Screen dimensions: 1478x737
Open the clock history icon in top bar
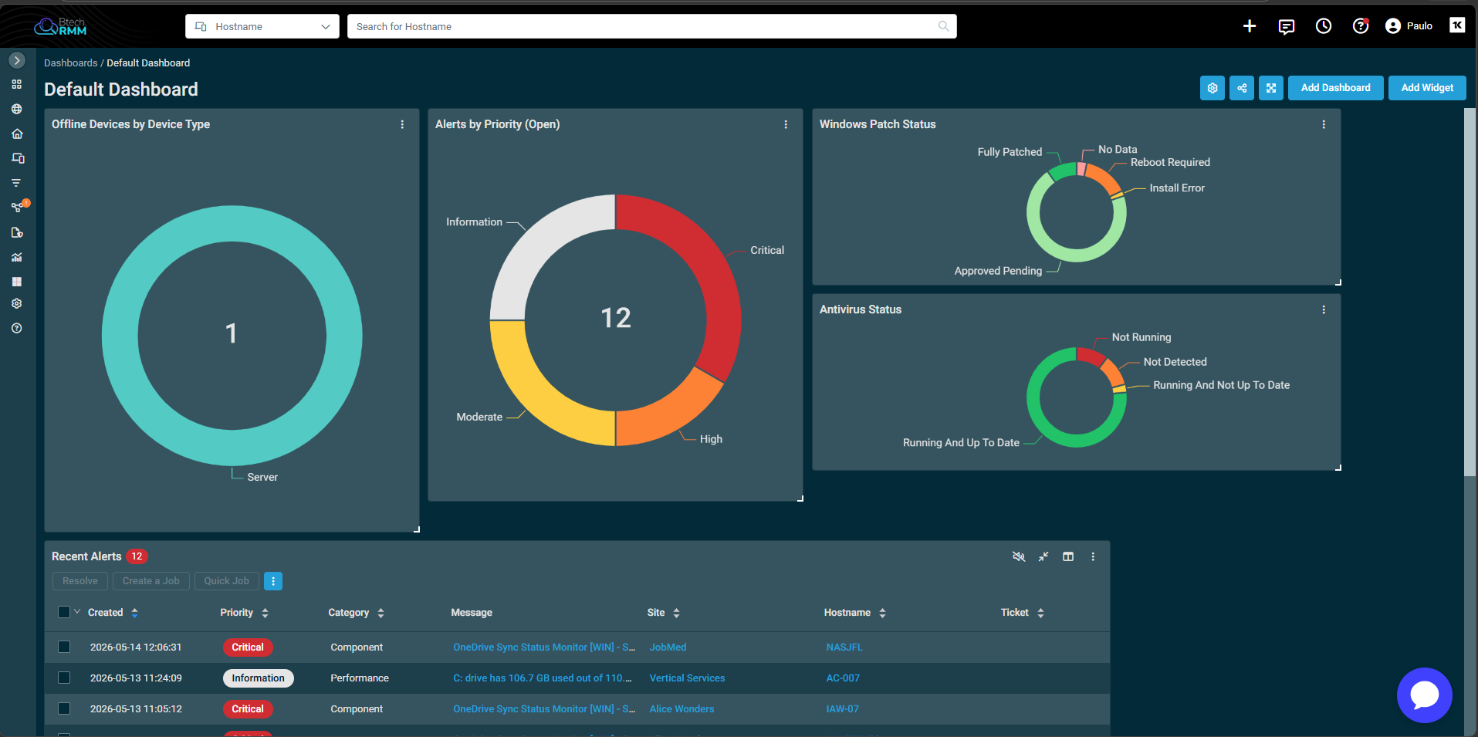click(1324, 26)
